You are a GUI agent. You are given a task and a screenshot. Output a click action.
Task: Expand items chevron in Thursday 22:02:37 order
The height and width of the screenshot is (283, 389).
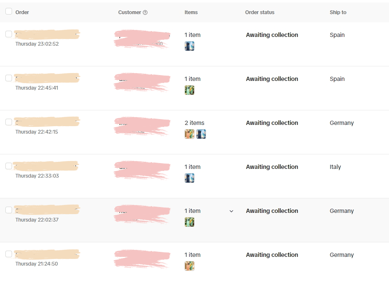231,211
